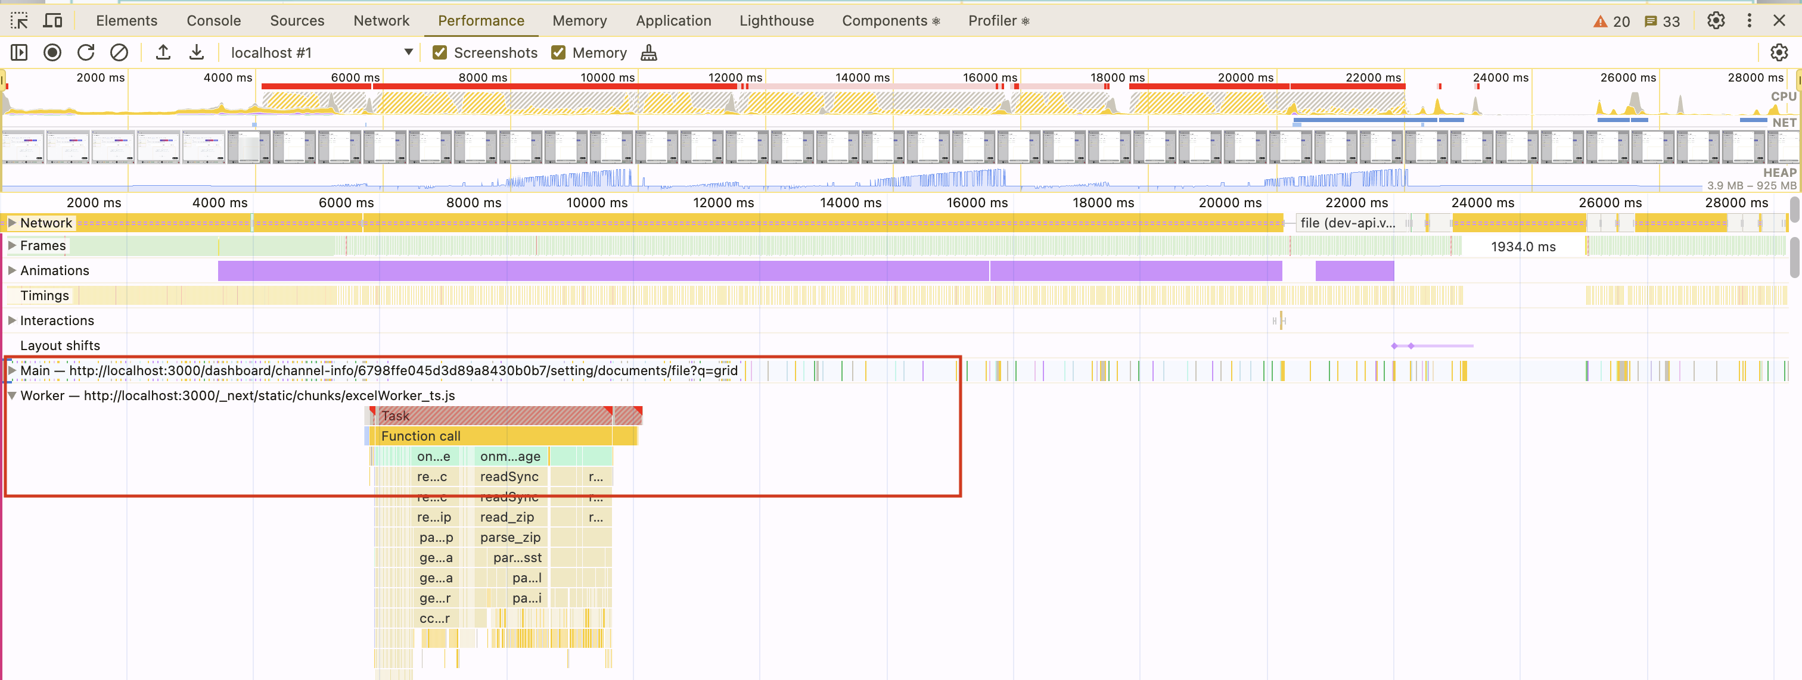Viewport: 1802px width, 680px height.
Task: Select the Performance tab
Action: coord(480,20)
